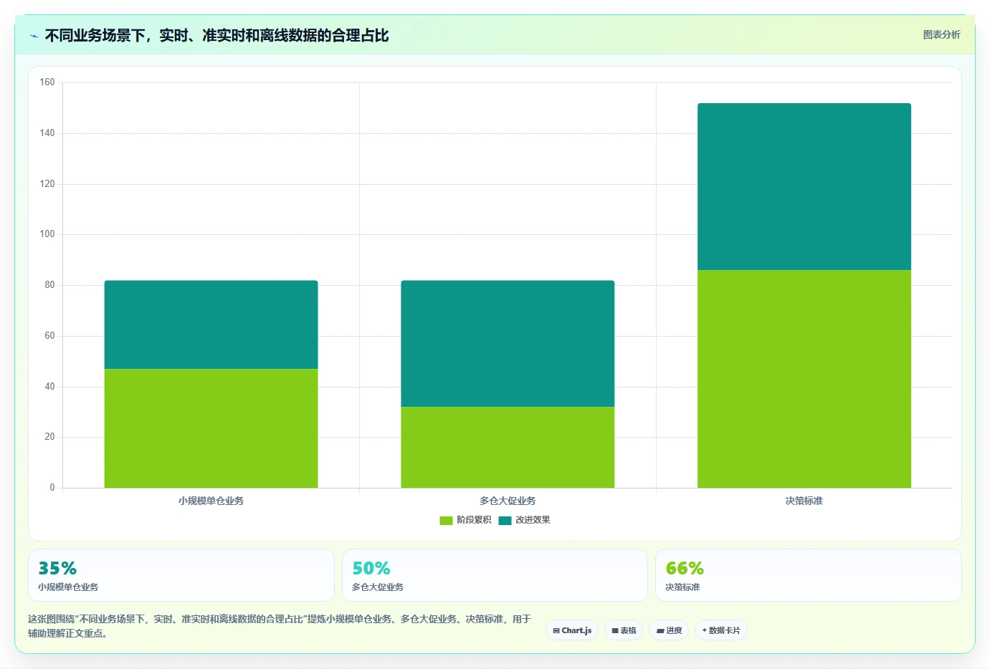Click the description paragraph starting 这张图围绕

point(280,626)
